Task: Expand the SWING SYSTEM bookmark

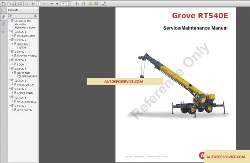Action: pyautogui.click(x=12, y=84)
